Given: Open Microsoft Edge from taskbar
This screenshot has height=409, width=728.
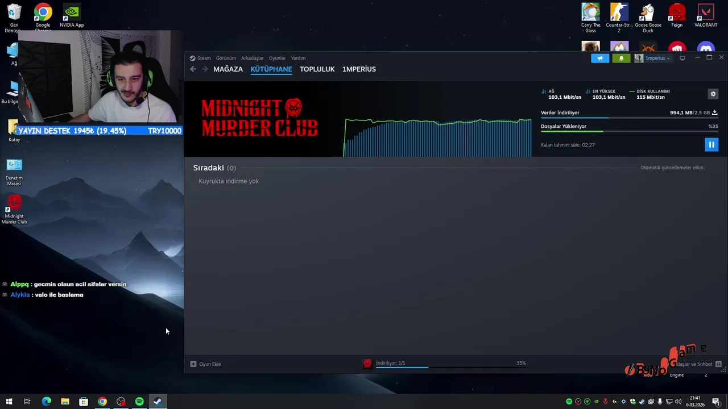Looking at the screenshot, I should (x=47, y=402).
